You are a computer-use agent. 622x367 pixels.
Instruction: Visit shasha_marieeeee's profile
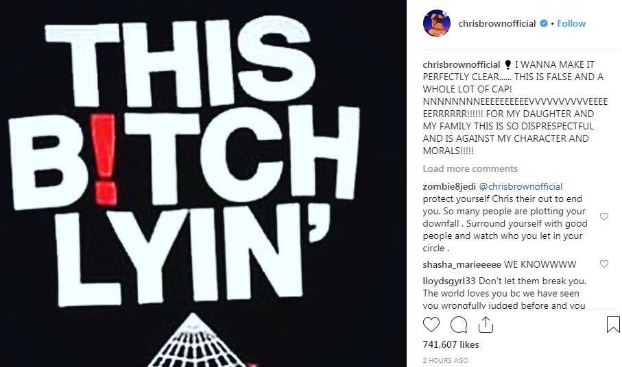pos(462,264)
